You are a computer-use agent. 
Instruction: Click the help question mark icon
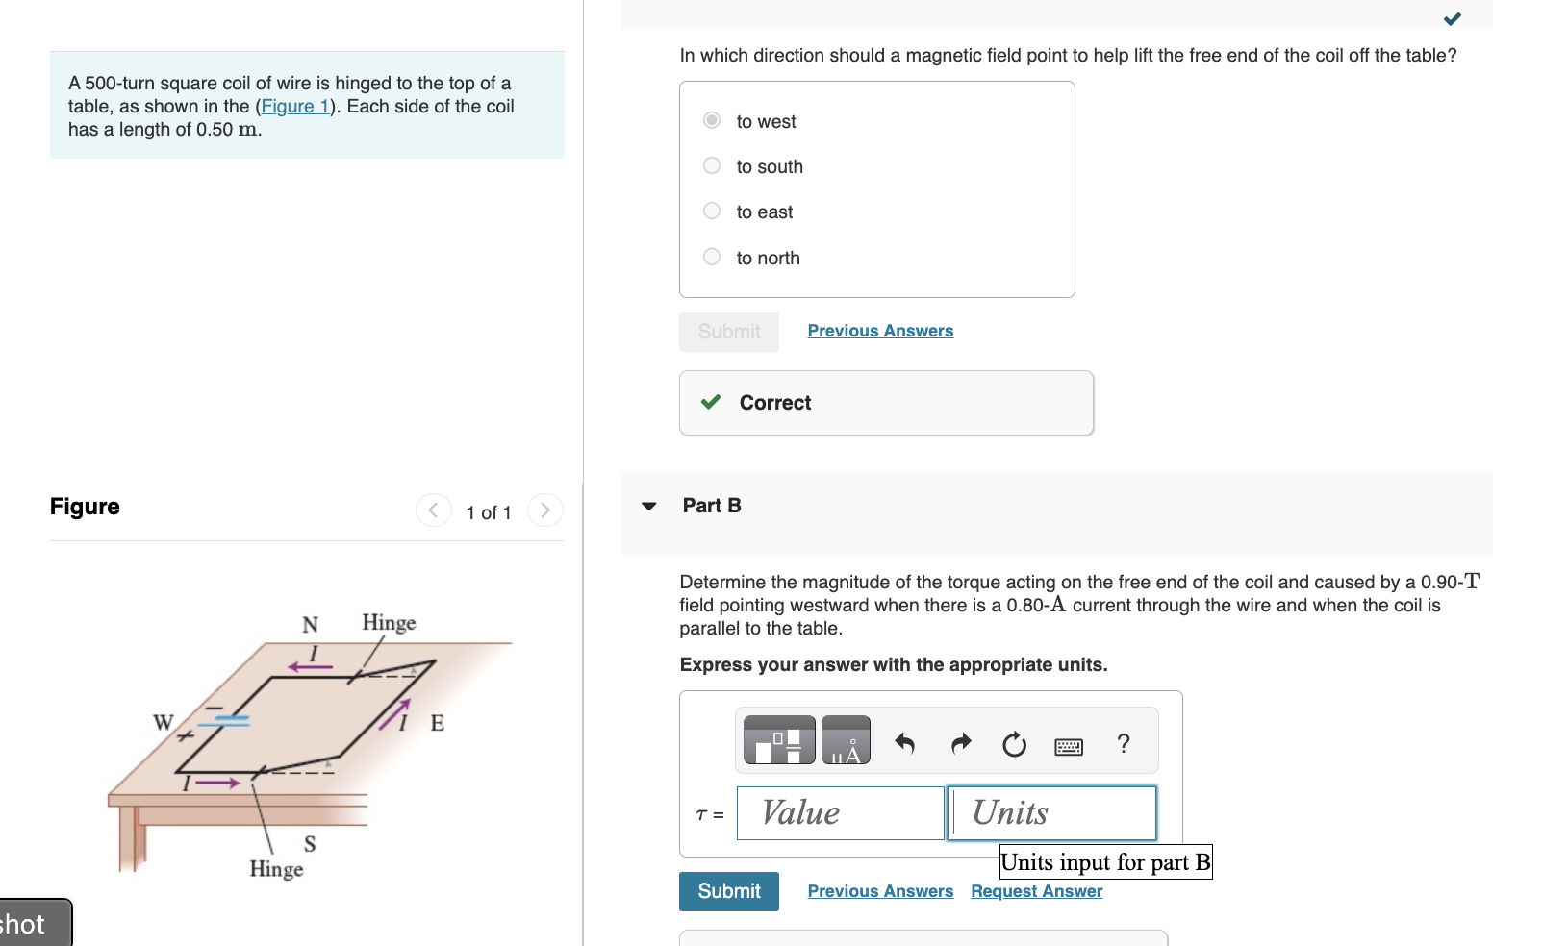pos(1124,742)
